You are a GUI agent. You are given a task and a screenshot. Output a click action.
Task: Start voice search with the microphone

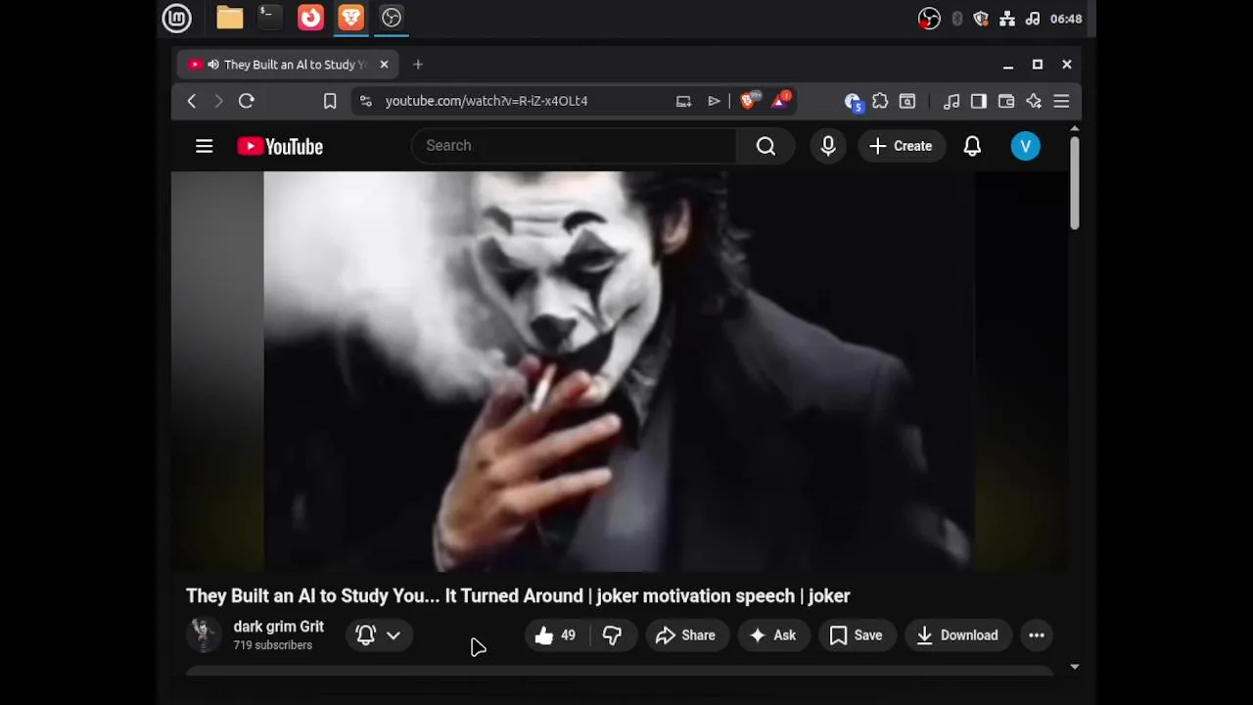click(828, 146)
